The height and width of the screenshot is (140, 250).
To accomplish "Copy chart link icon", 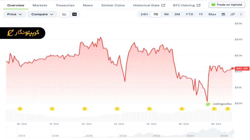I will point(233,14).
